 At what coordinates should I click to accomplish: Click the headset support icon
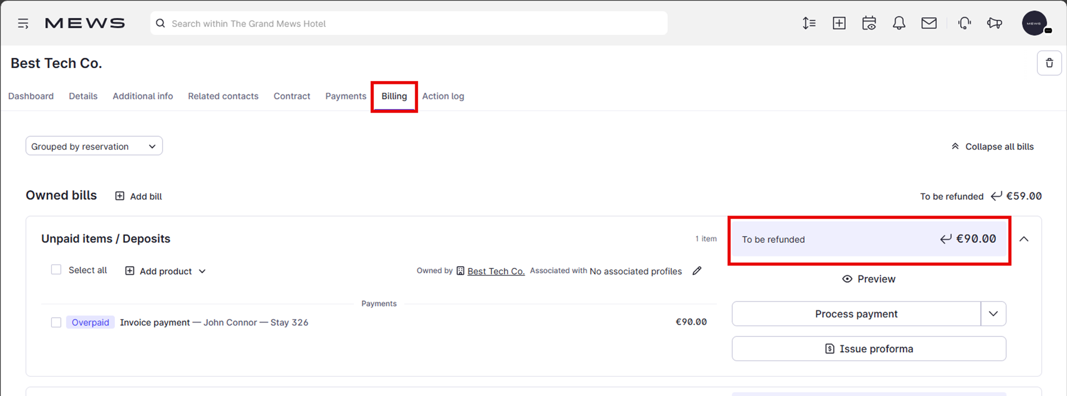[x=965, y=23]
